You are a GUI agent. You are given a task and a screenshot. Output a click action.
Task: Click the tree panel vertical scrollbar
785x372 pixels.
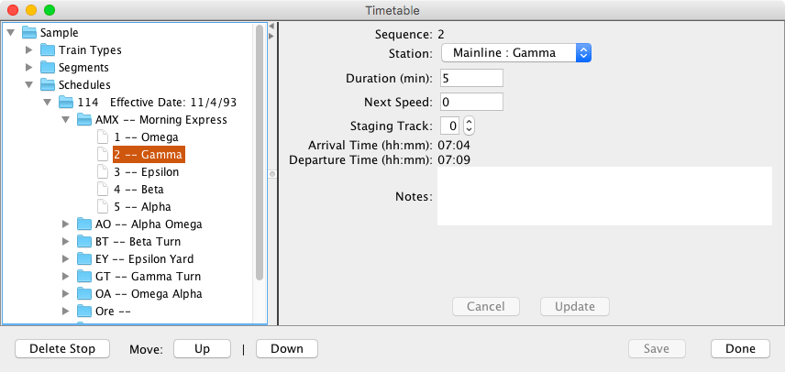click(260, 156)
